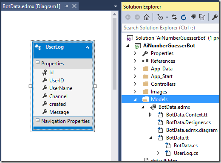221x163 pixels.
Task: Select the Id key property
Action: pos(51,73)
